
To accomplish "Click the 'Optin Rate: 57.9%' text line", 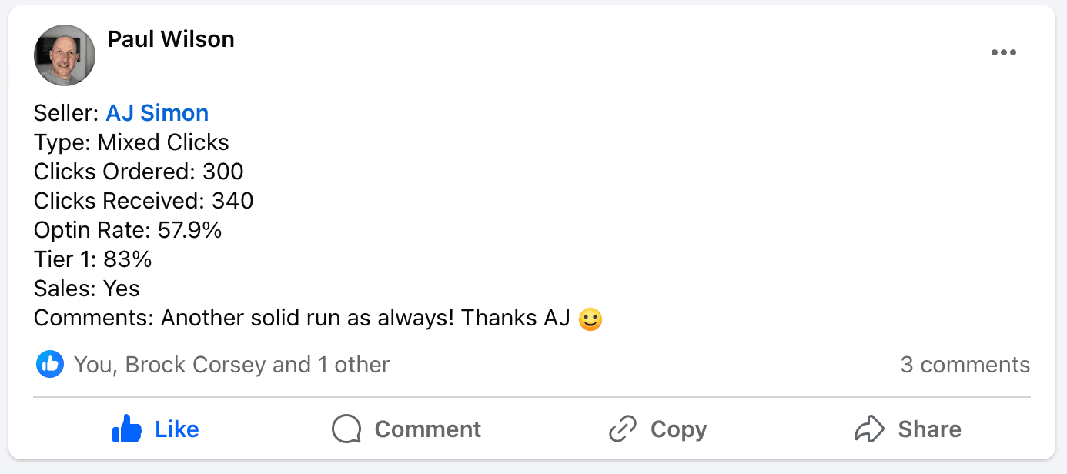I will [x=128, y=230].
